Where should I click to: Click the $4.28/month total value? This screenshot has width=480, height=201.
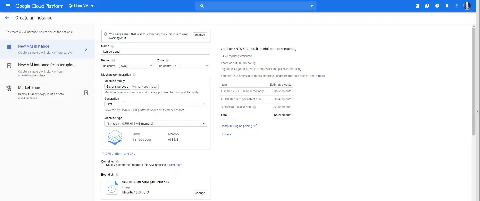point(283,115)
